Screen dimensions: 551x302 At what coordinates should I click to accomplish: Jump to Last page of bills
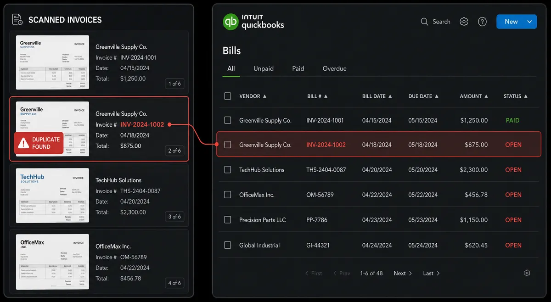pos(431,273)
